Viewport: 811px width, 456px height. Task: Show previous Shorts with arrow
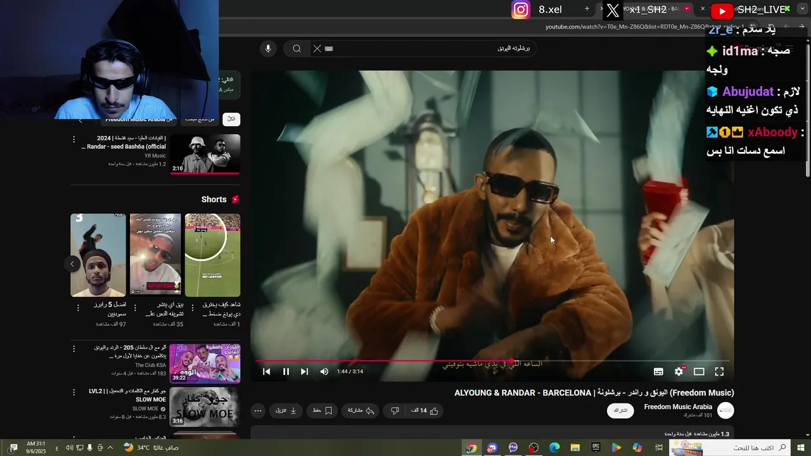coord(72,263)
